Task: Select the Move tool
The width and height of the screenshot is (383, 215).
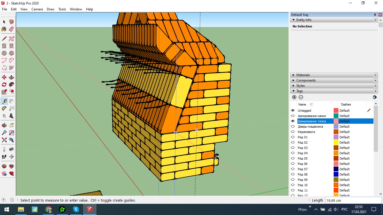Action: coord(4,77)
